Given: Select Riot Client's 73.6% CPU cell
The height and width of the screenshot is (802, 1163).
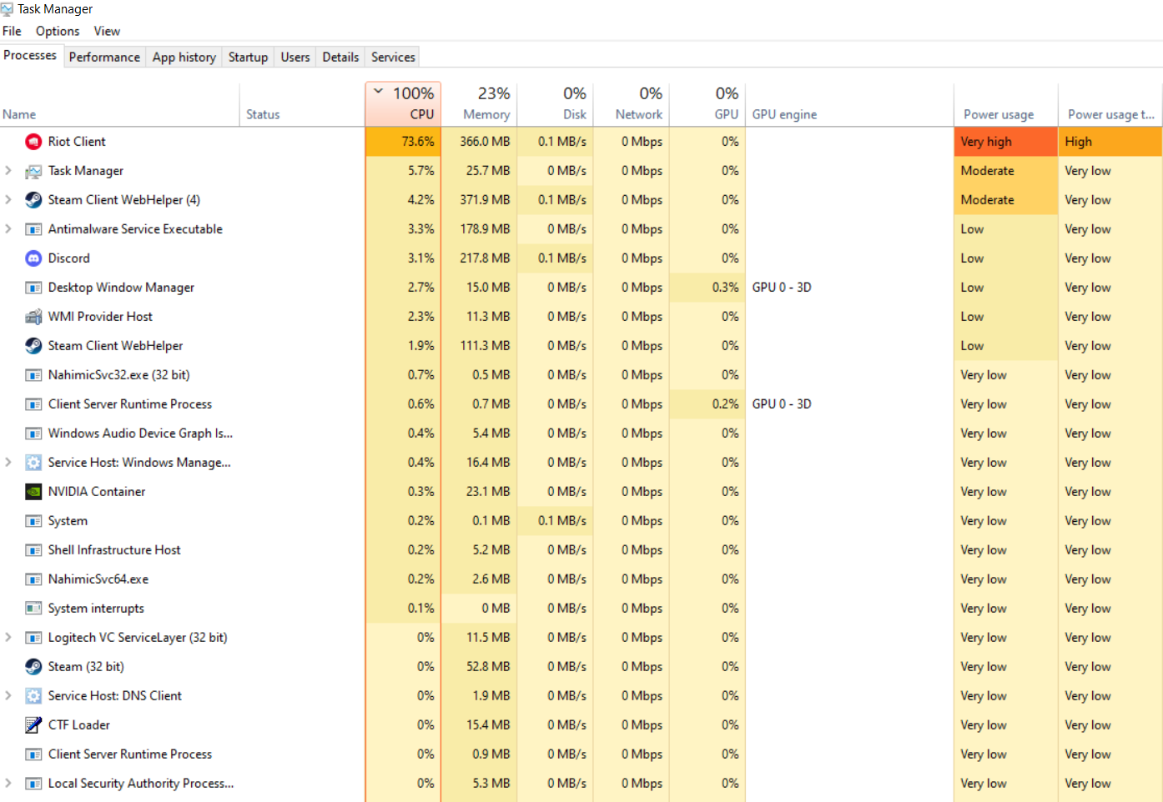Looking at the screenshot, I should (x=403, y=142).
